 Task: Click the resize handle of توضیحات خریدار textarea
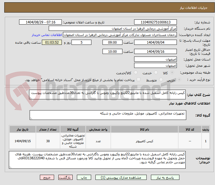pos(11,167)
